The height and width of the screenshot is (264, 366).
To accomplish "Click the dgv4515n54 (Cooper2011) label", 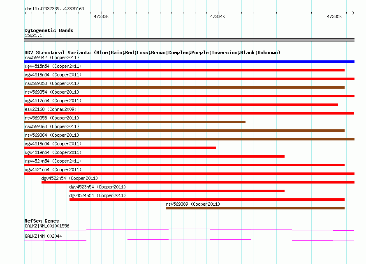I will tap(53, 66).
